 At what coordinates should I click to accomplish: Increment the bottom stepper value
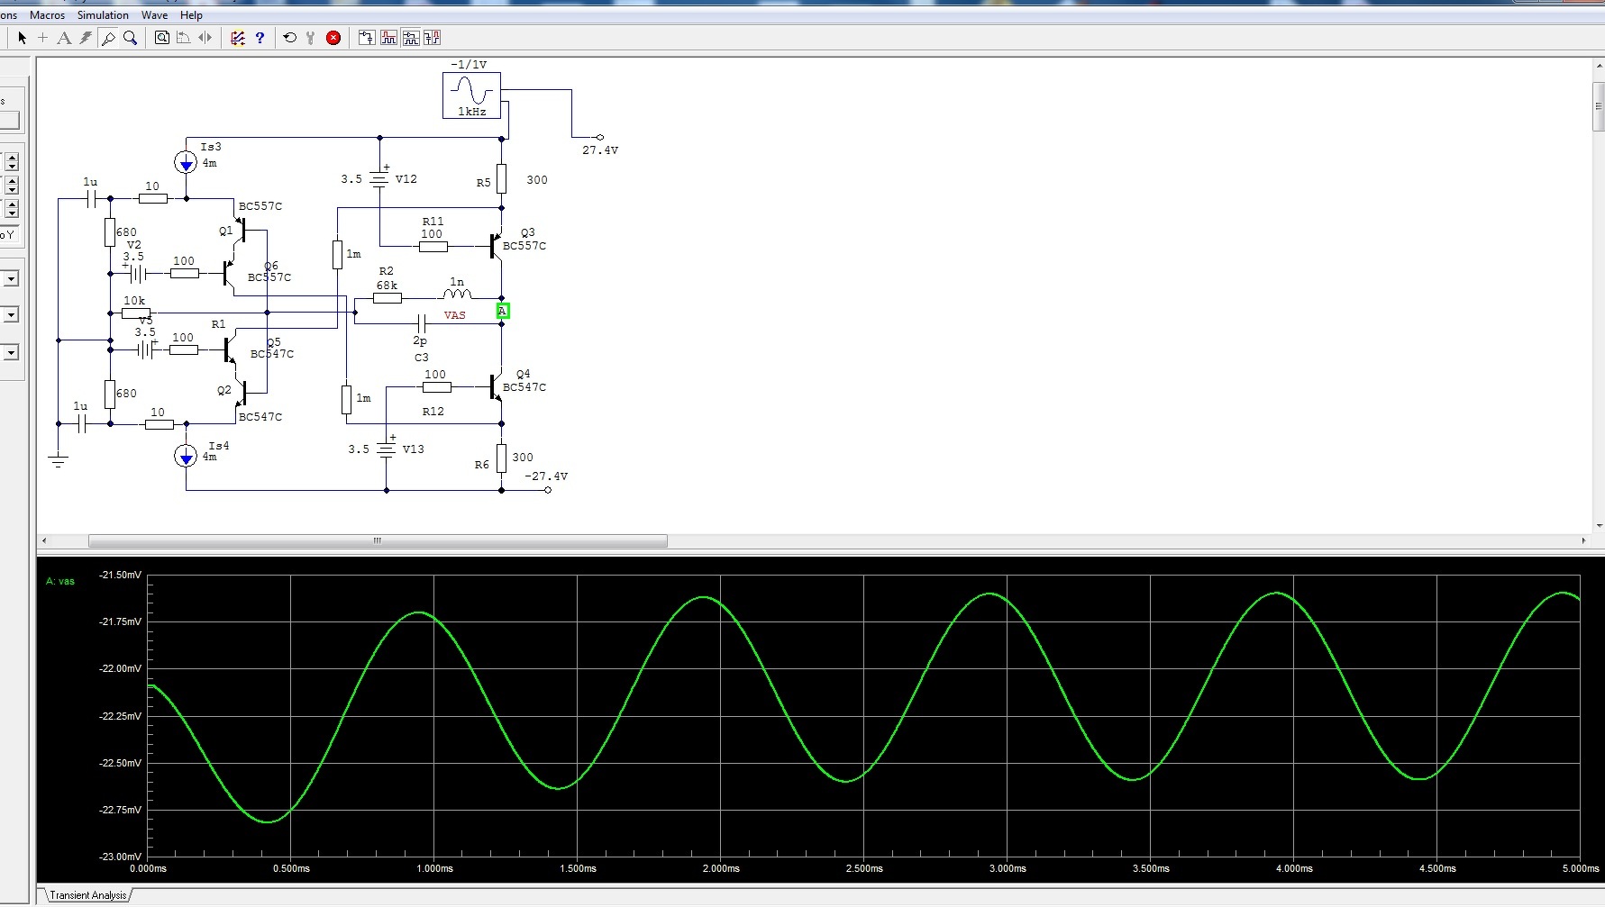click(x=12, y=204)
